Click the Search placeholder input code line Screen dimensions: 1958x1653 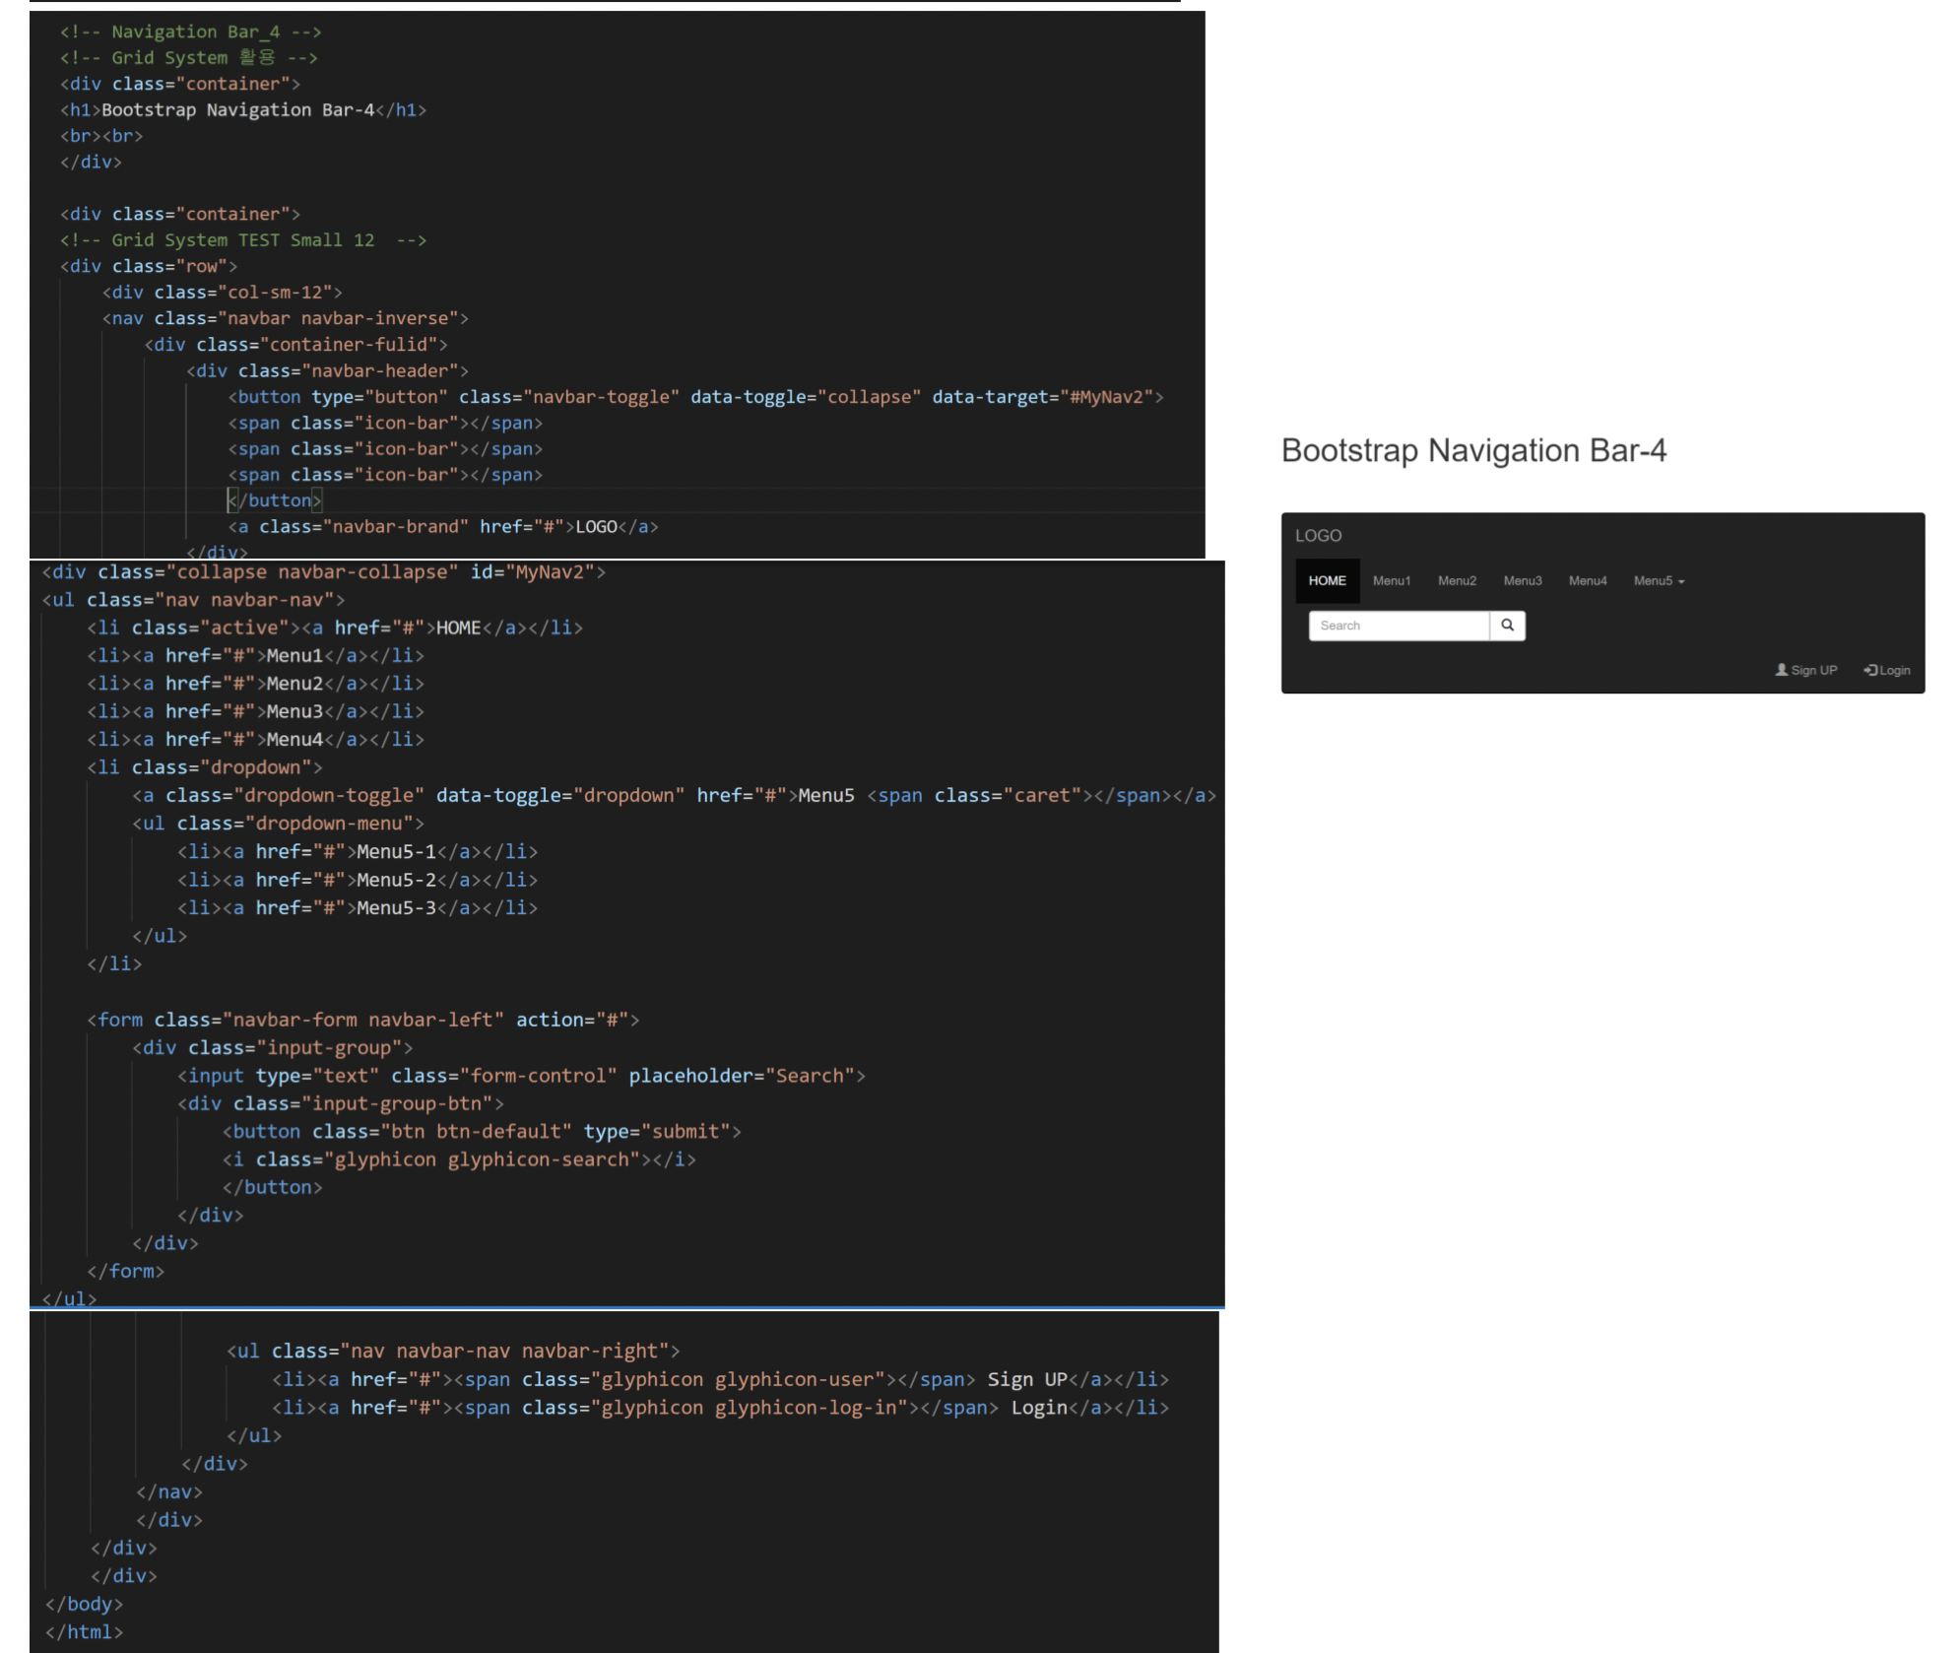click(521, 1076)
